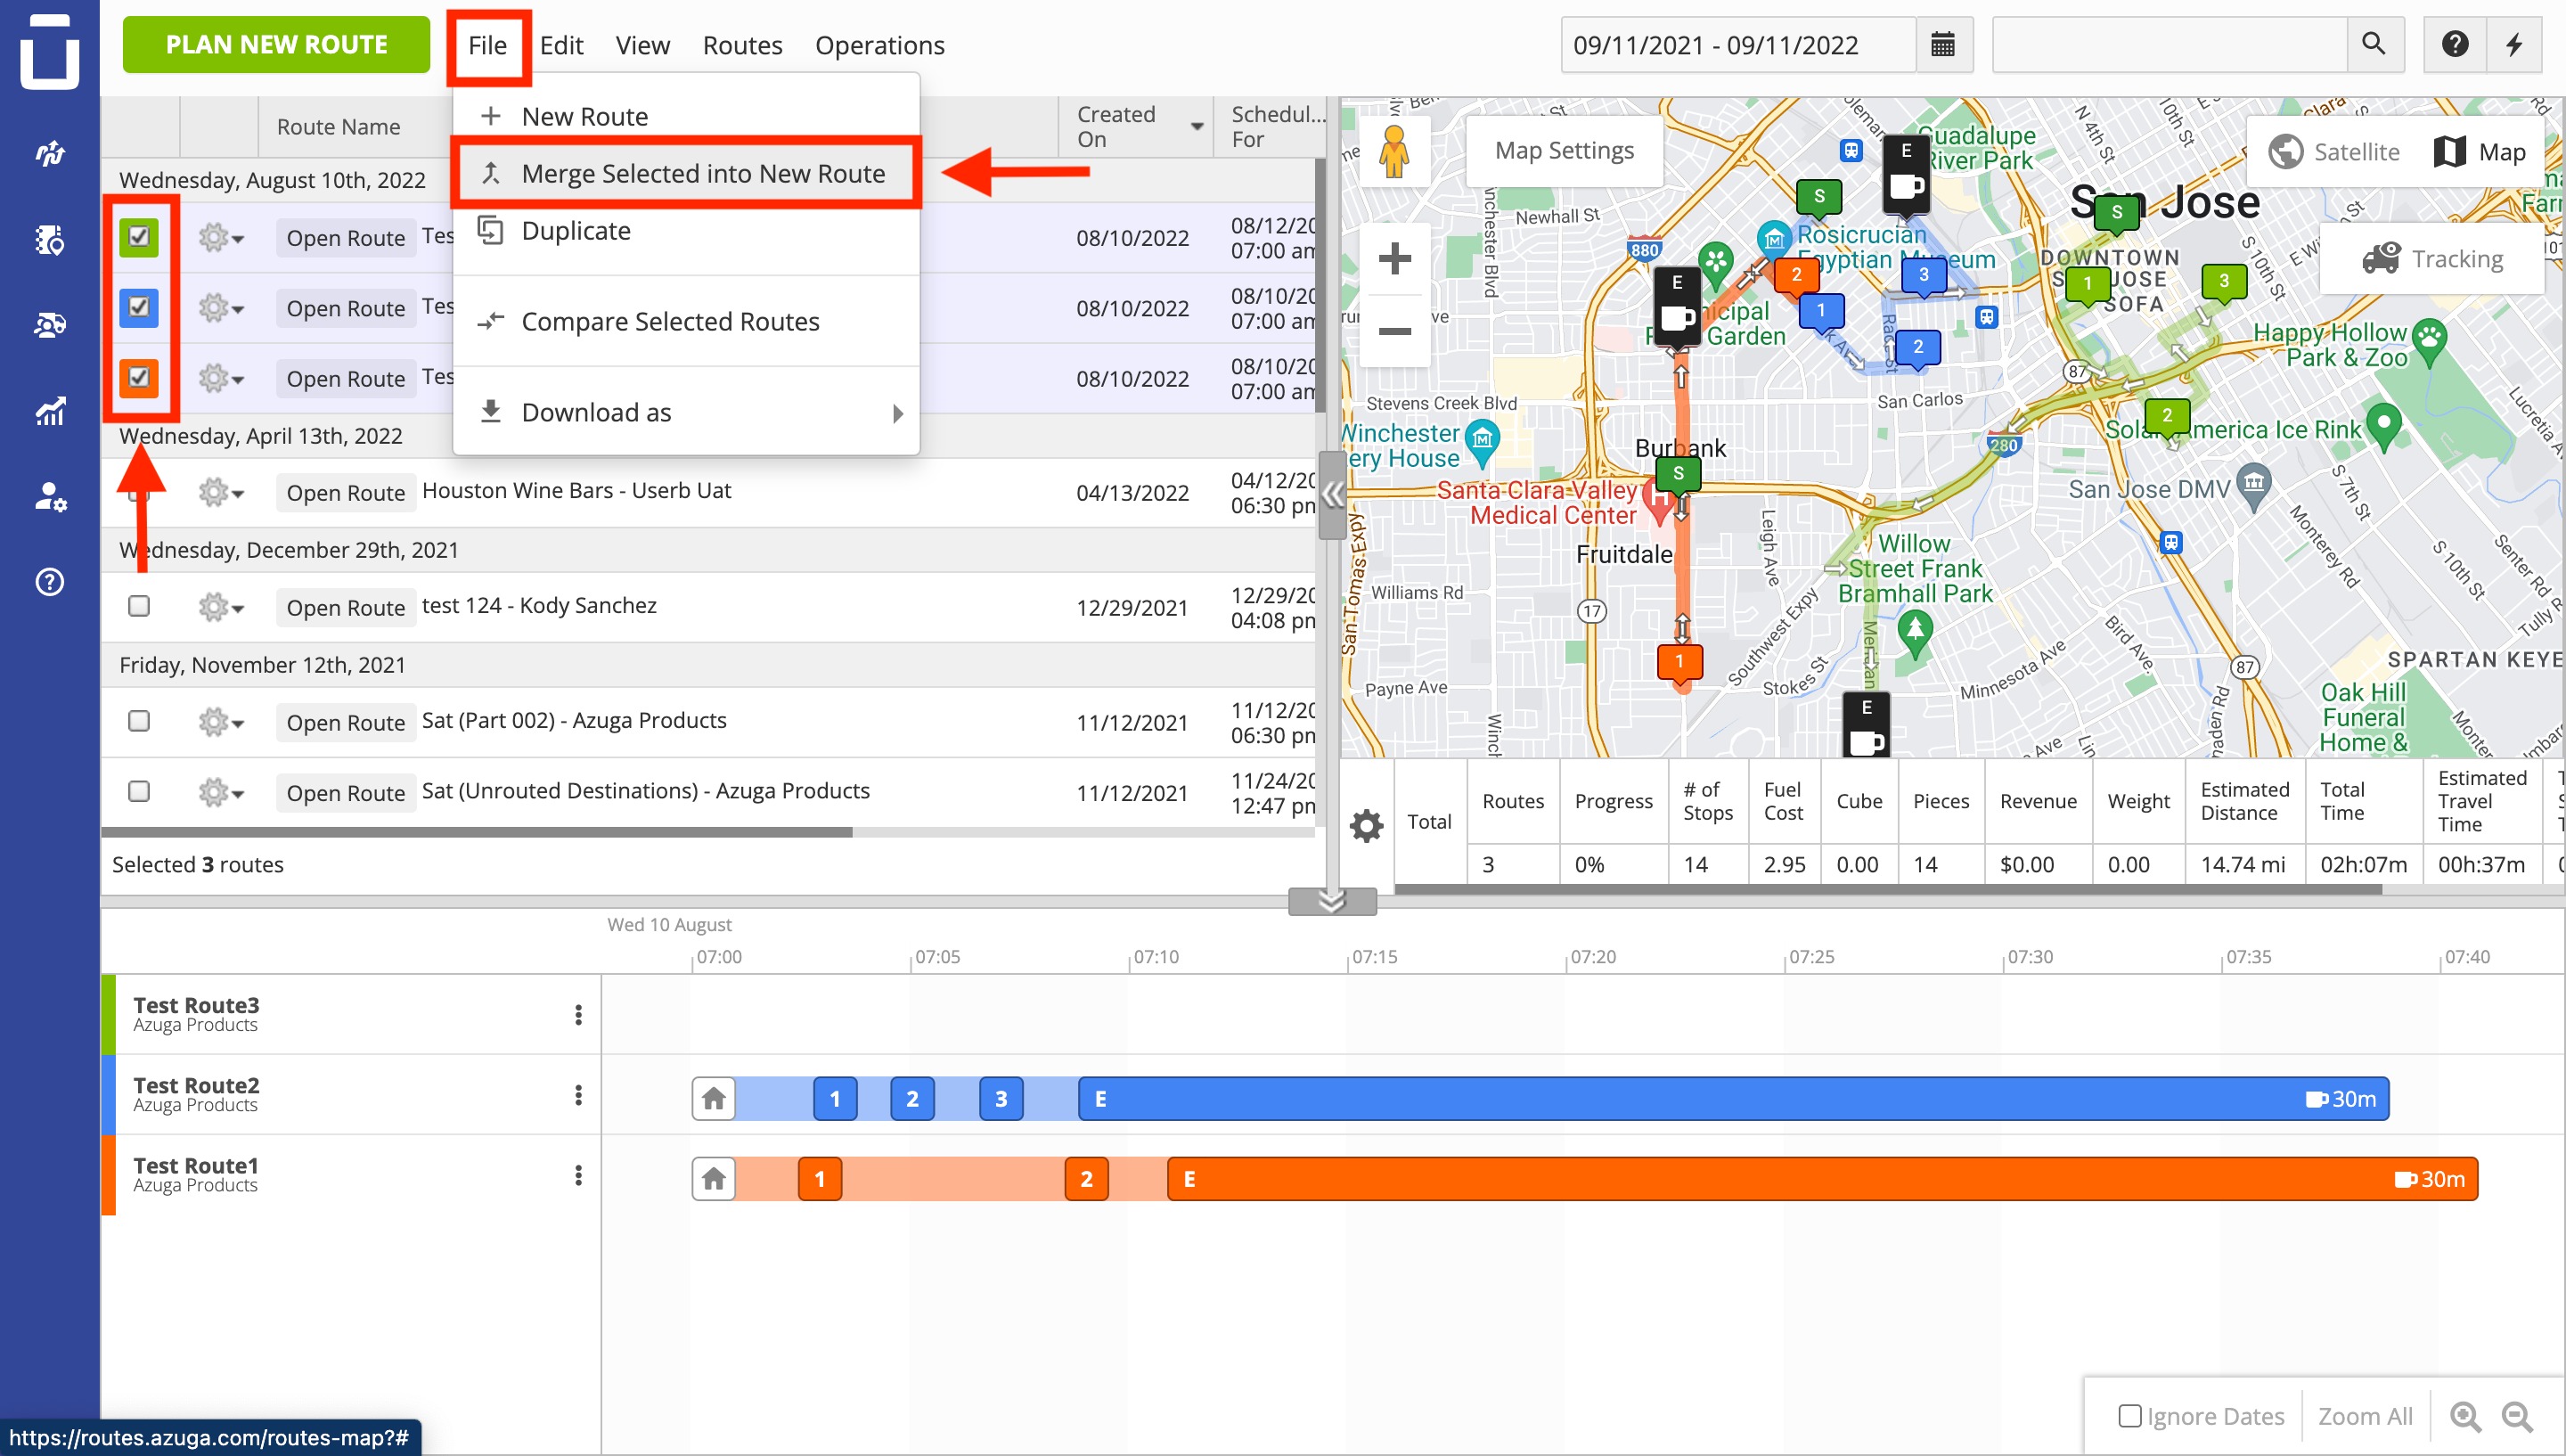Open the route planning sidebar icon below logo

[49, 152]
